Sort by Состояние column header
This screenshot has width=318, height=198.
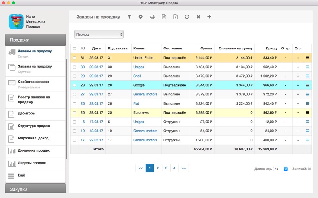pos(173,48)
